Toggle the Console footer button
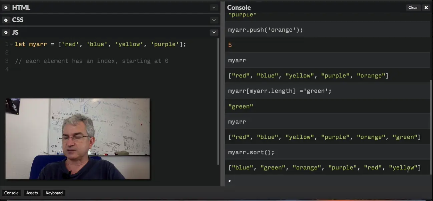 pyautogui.click(x=11, y=193)
